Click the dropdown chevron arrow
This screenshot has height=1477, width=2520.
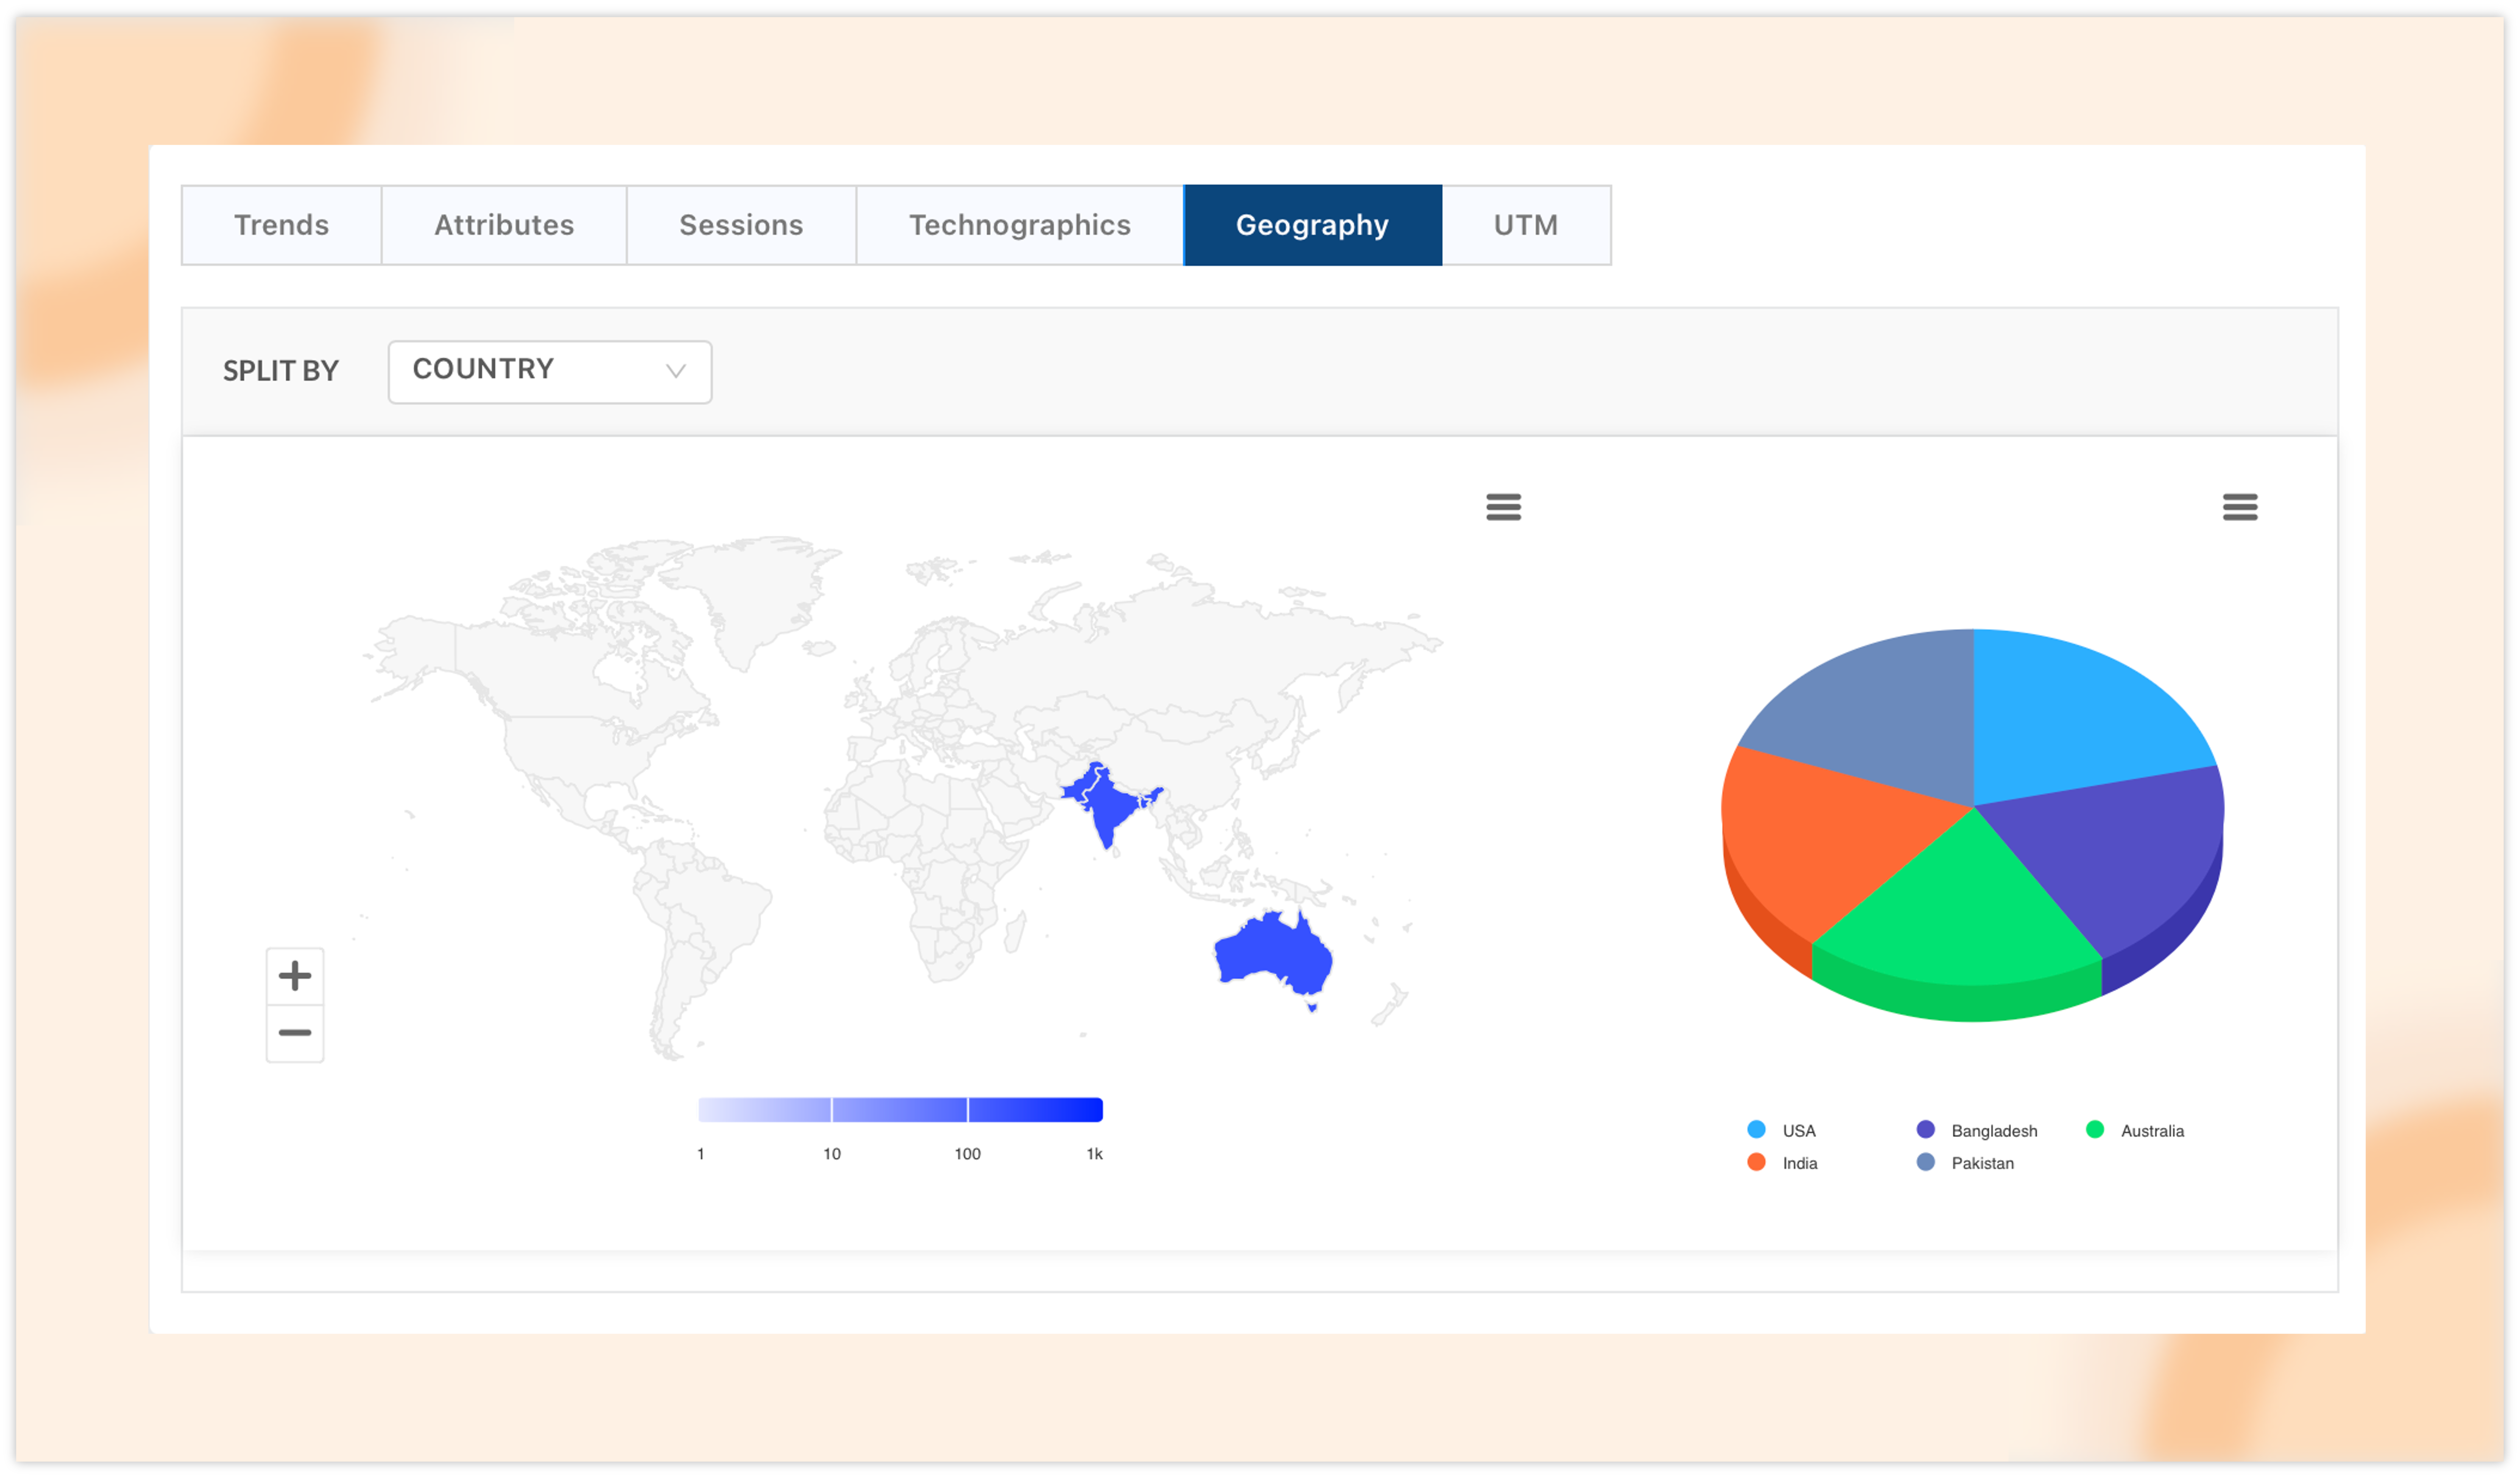click(676, 371)
